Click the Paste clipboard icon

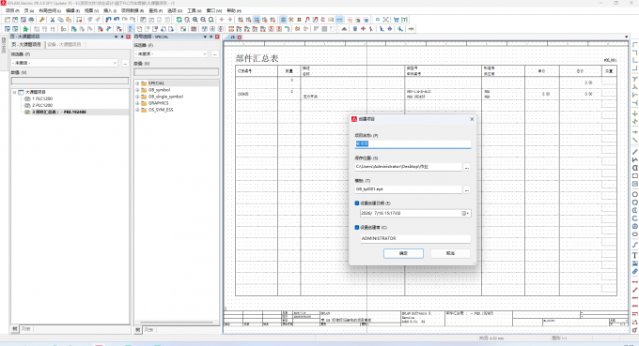coord(69,20)
